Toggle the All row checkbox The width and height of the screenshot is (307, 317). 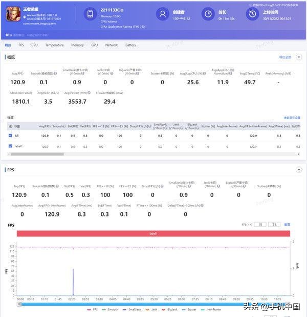pyautogui.click(x=10, y=135)
